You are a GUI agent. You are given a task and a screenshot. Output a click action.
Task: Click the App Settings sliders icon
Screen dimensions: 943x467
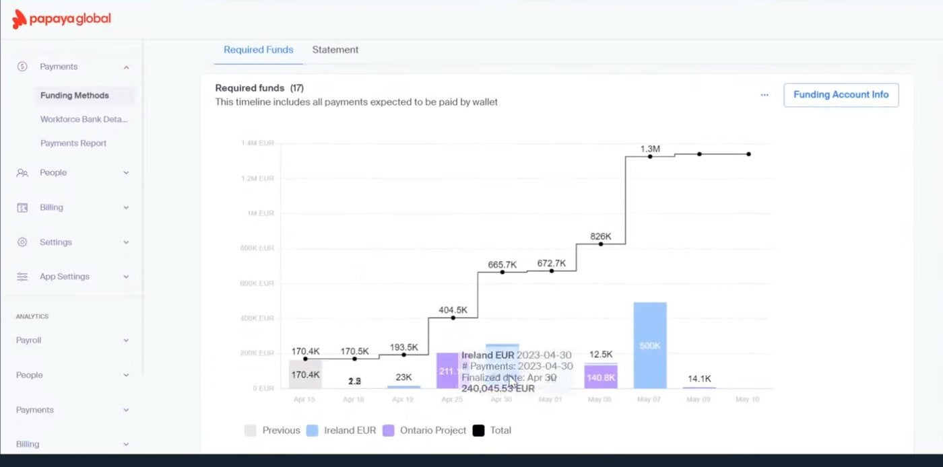(x=22, y=277)
